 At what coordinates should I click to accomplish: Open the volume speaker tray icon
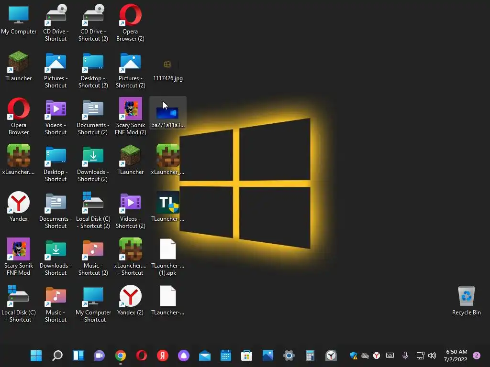pyautogui.click(x=432, y=356)
